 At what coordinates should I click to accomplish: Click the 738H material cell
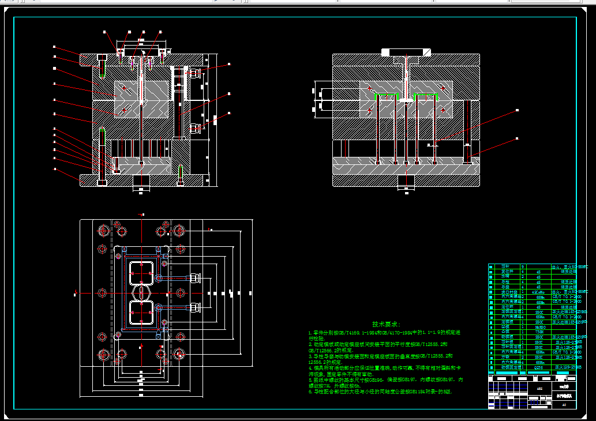tap(539, 332)
